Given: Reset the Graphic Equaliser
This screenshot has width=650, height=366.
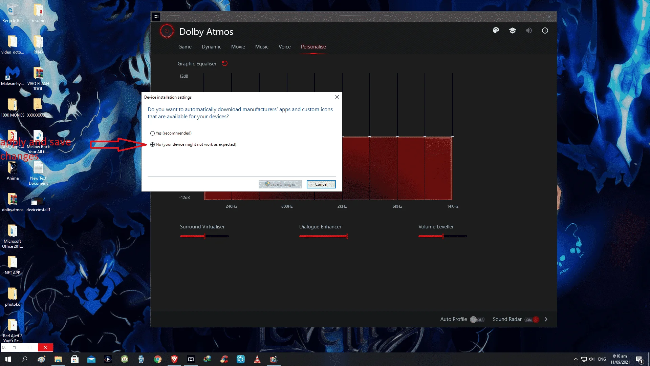Looking at the screenshot, I should point(224,63).
